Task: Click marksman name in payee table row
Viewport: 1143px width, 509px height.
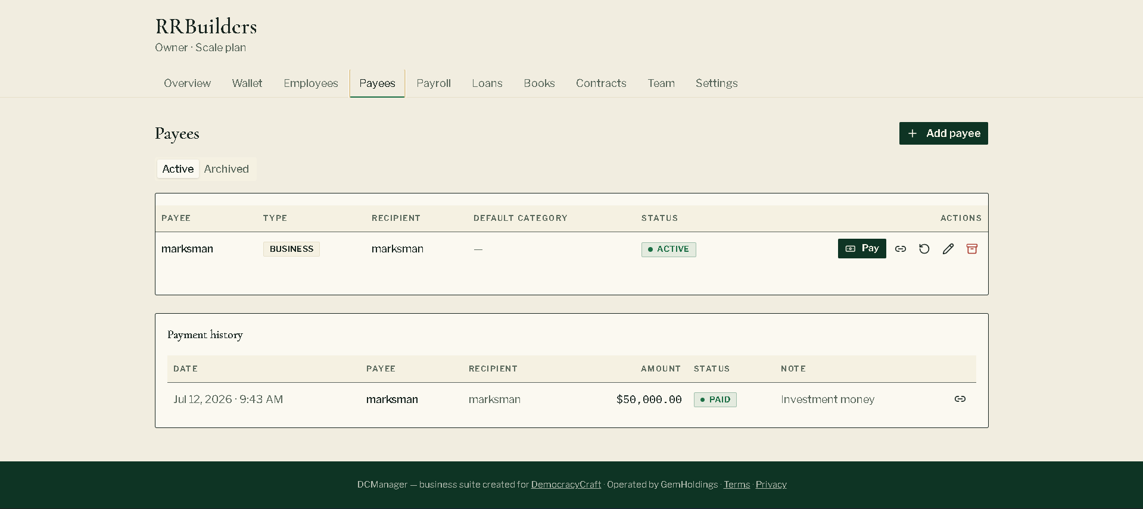Action: coord(187,249)
